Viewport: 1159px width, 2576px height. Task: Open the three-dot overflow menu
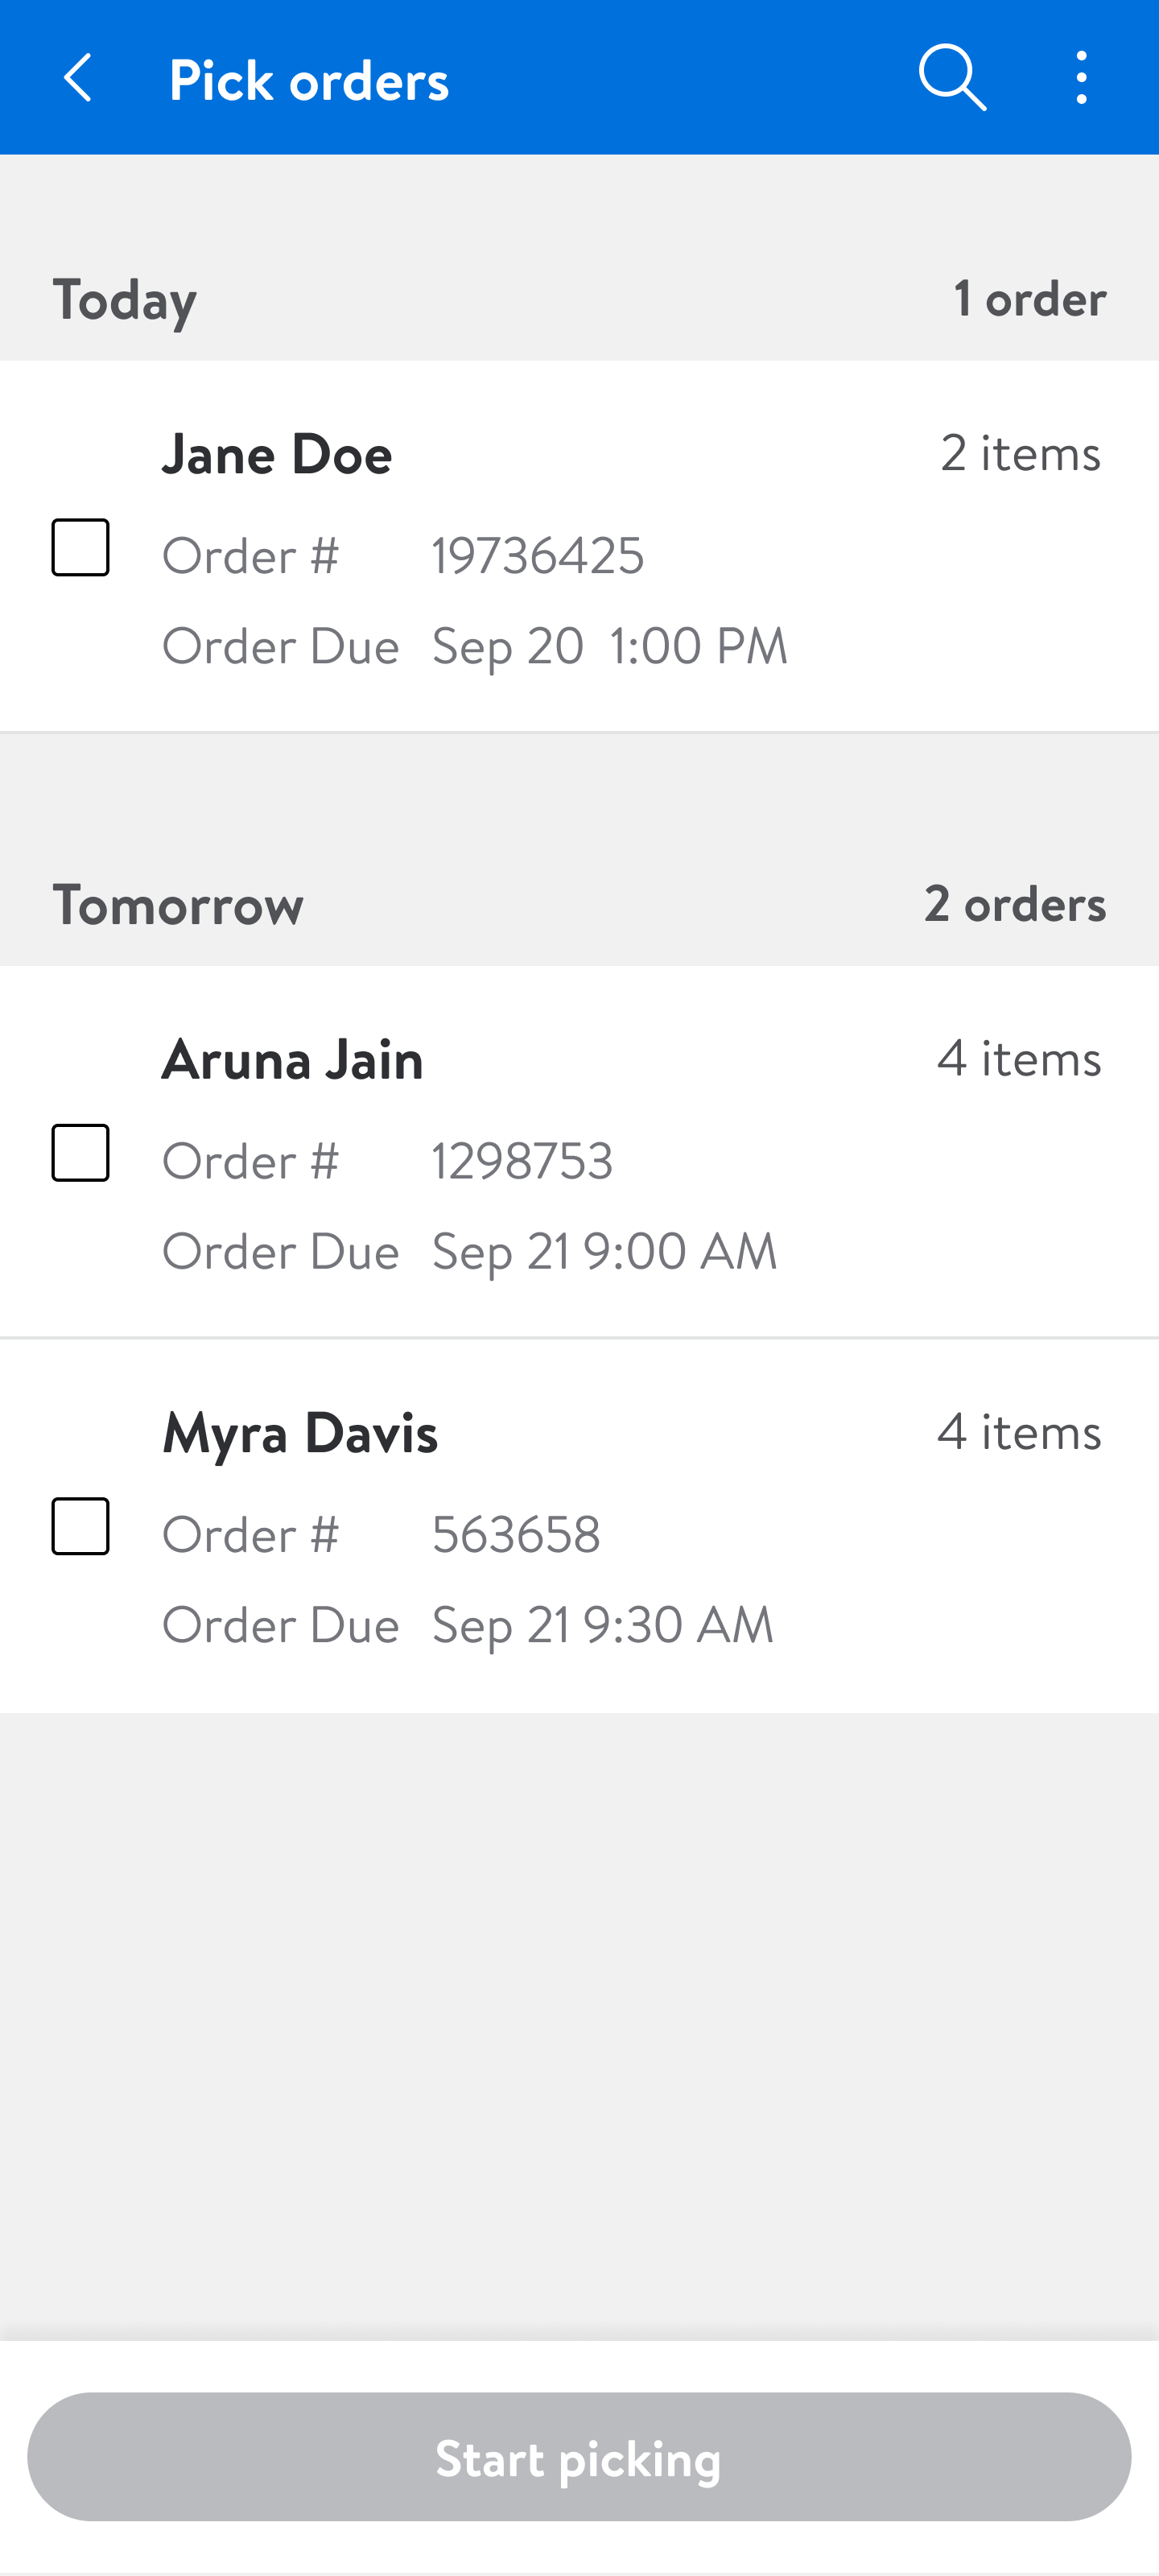coord(1081,77)
